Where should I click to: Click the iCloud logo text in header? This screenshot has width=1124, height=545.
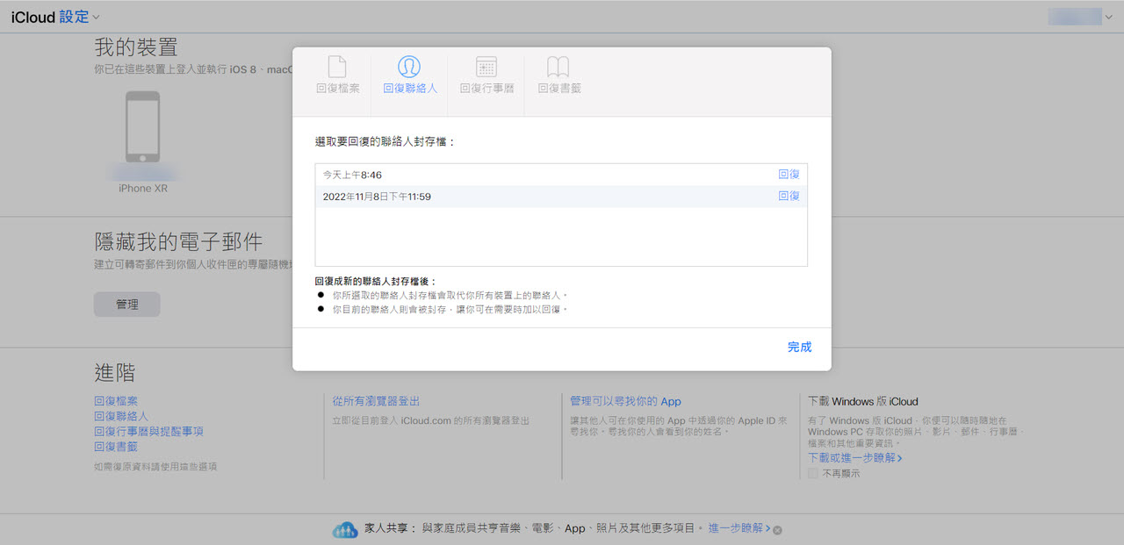click(33, 17)
